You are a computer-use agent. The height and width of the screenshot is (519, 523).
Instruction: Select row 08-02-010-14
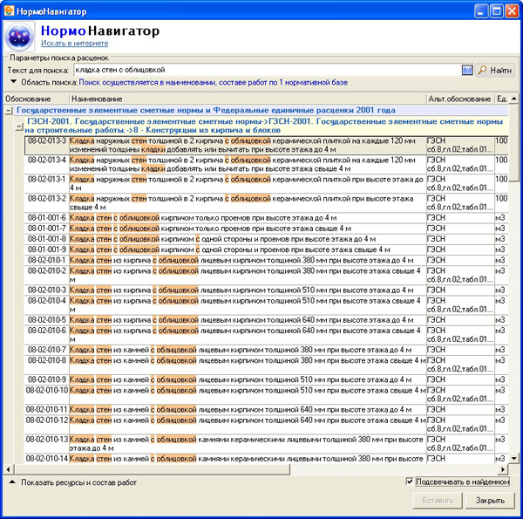pyautogui.click(x=266, y=459)
